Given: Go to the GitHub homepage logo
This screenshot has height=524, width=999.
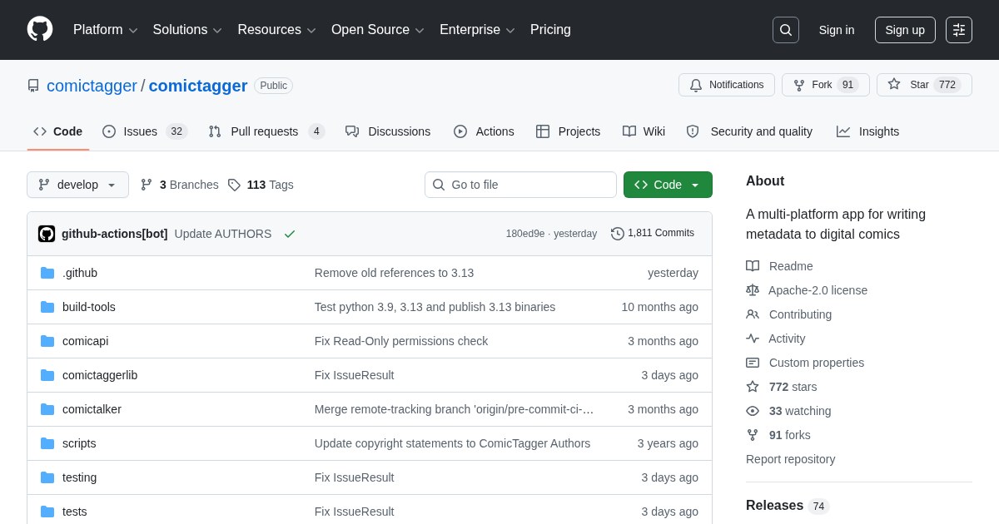Looking at the screenshot, I should (x=40, y=30).
